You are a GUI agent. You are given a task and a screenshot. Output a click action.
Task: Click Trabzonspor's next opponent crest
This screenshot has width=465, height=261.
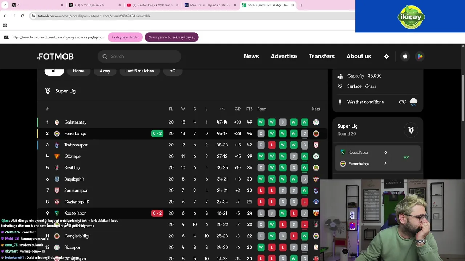click(x=316, y=145)
